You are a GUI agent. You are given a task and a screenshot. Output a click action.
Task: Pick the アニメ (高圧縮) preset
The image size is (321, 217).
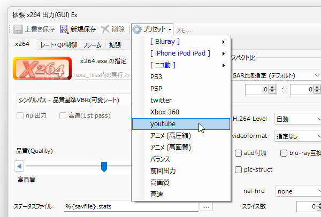181,136
